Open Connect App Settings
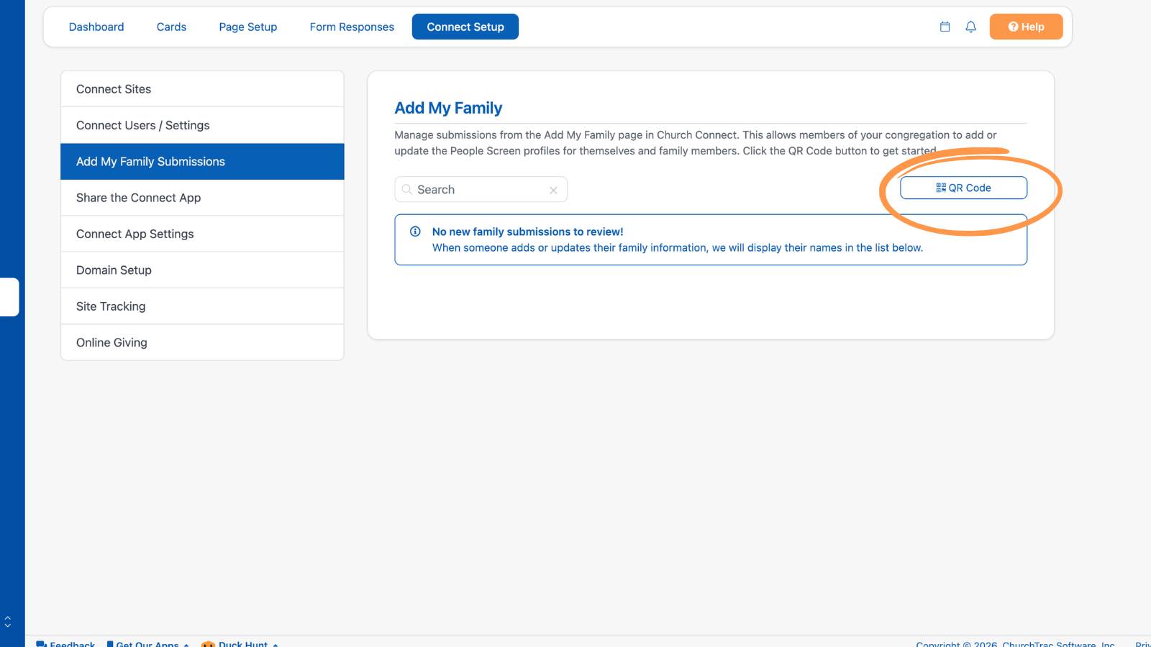Image resolution: width=1151 pixels, height=647 pixels. point(202,234)
